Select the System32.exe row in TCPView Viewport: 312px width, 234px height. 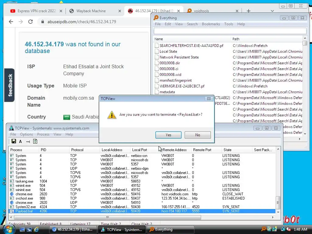click(x=142, y=207)
